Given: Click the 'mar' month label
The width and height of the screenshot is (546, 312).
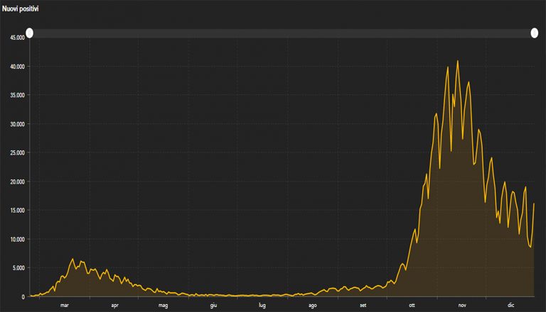Looking at the screenshot, I should tap(65, 306).
